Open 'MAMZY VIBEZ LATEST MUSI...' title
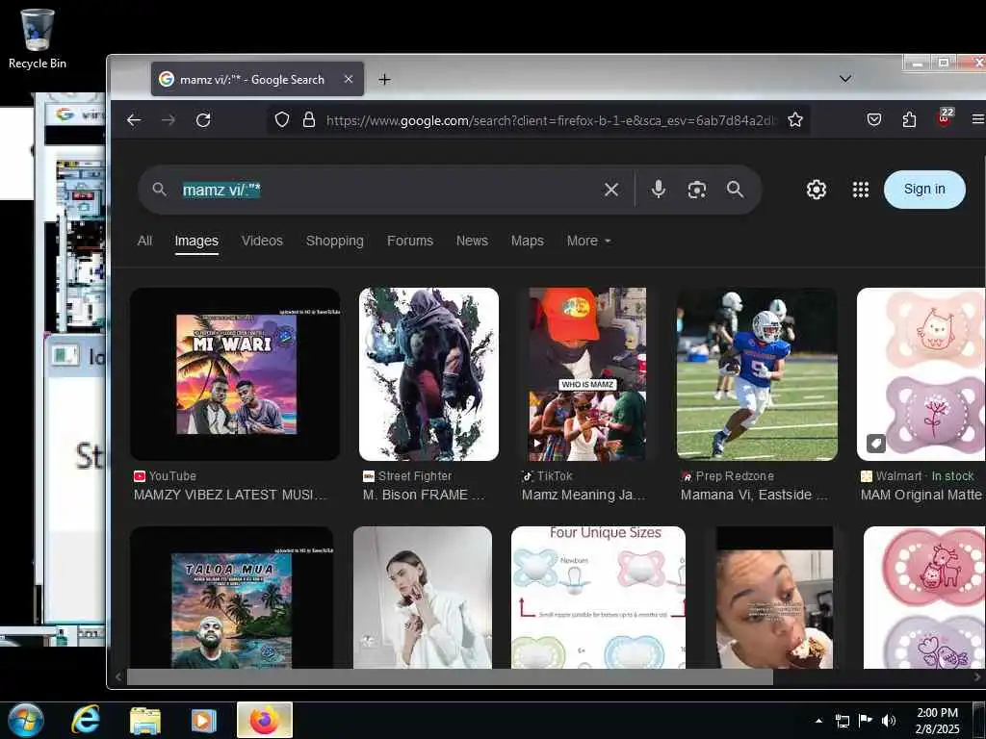The height and width of the screenshot is (739, 986). [230, 496]
